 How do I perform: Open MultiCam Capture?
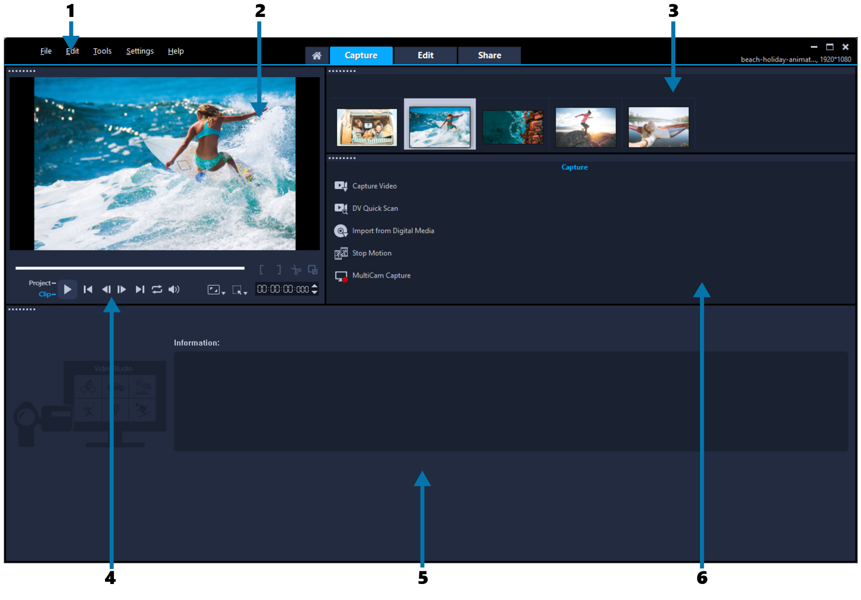[381, 275]
